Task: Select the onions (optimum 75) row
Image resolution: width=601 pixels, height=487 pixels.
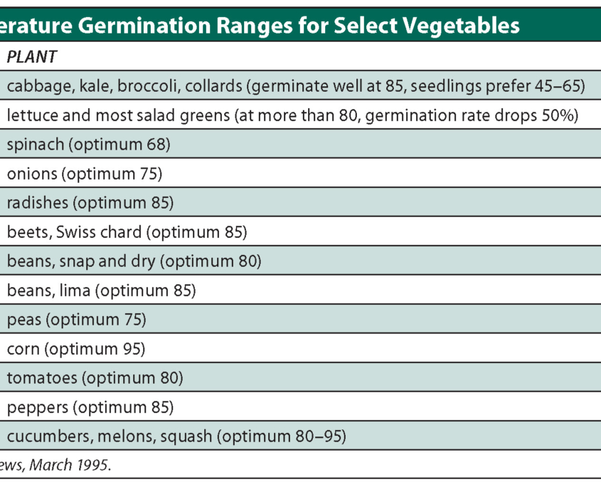Action: click(85, 174)
